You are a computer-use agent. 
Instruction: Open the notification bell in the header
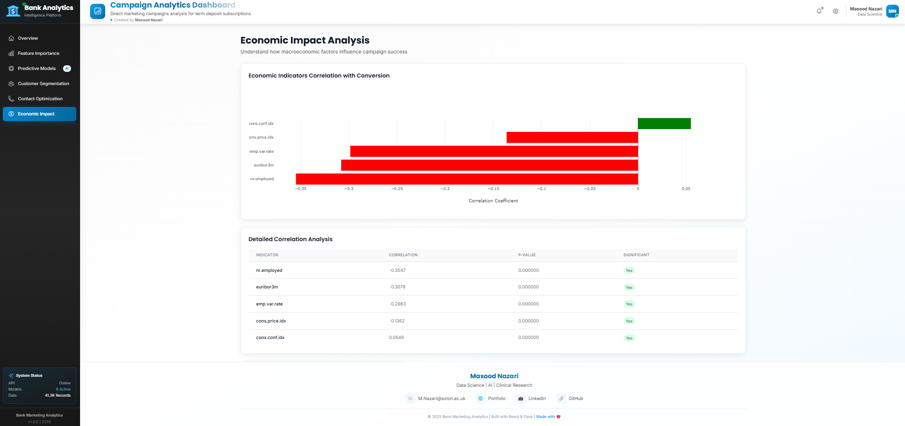point(819,11)
